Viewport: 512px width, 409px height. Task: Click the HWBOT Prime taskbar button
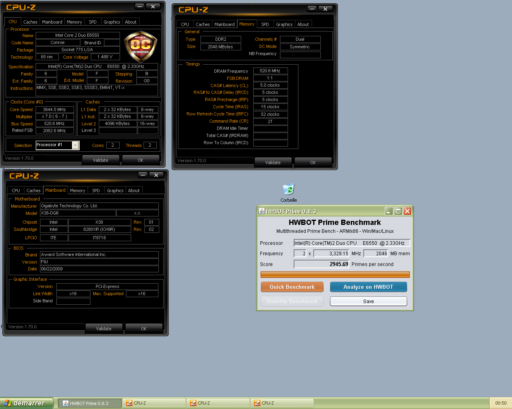pos(90,403)
